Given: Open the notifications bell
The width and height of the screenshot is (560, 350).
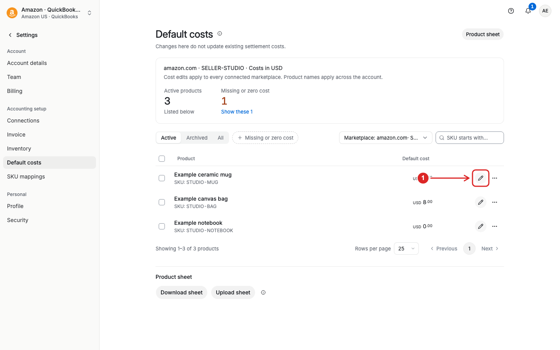Looking at the screenshot, I should point(528,11).
